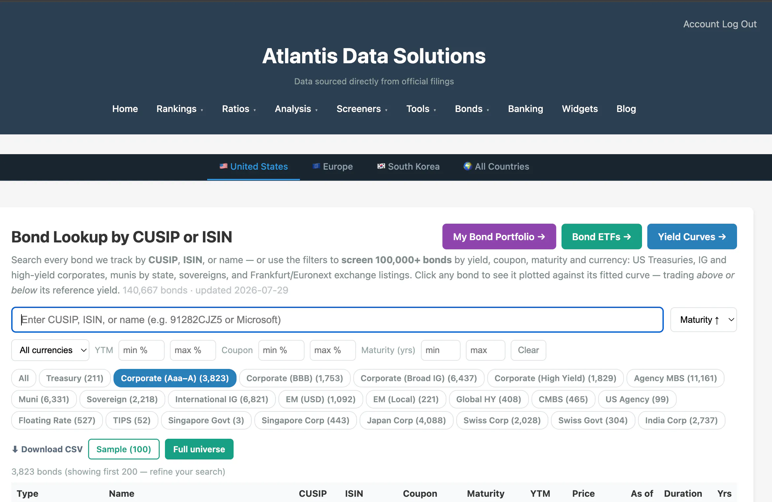This screenshot has width=772, height=502.
Task: Open the All currencies dropdown
Action: [x=50, y=350]
